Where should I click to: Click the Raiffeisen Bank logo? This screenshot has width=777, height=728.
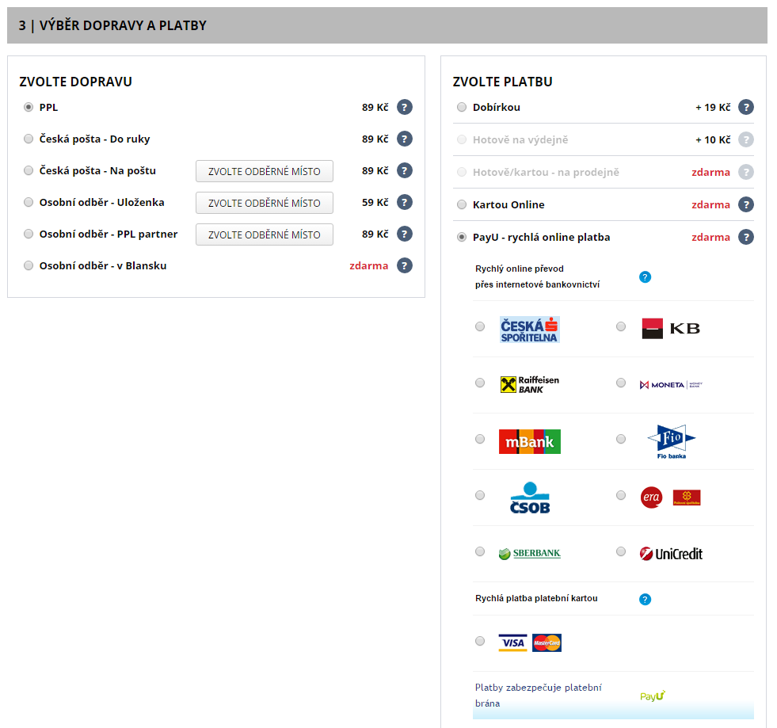tap(529, 384)
